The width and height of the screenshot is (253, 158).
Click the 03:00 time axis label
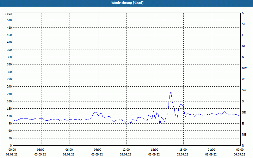(41, 150)
